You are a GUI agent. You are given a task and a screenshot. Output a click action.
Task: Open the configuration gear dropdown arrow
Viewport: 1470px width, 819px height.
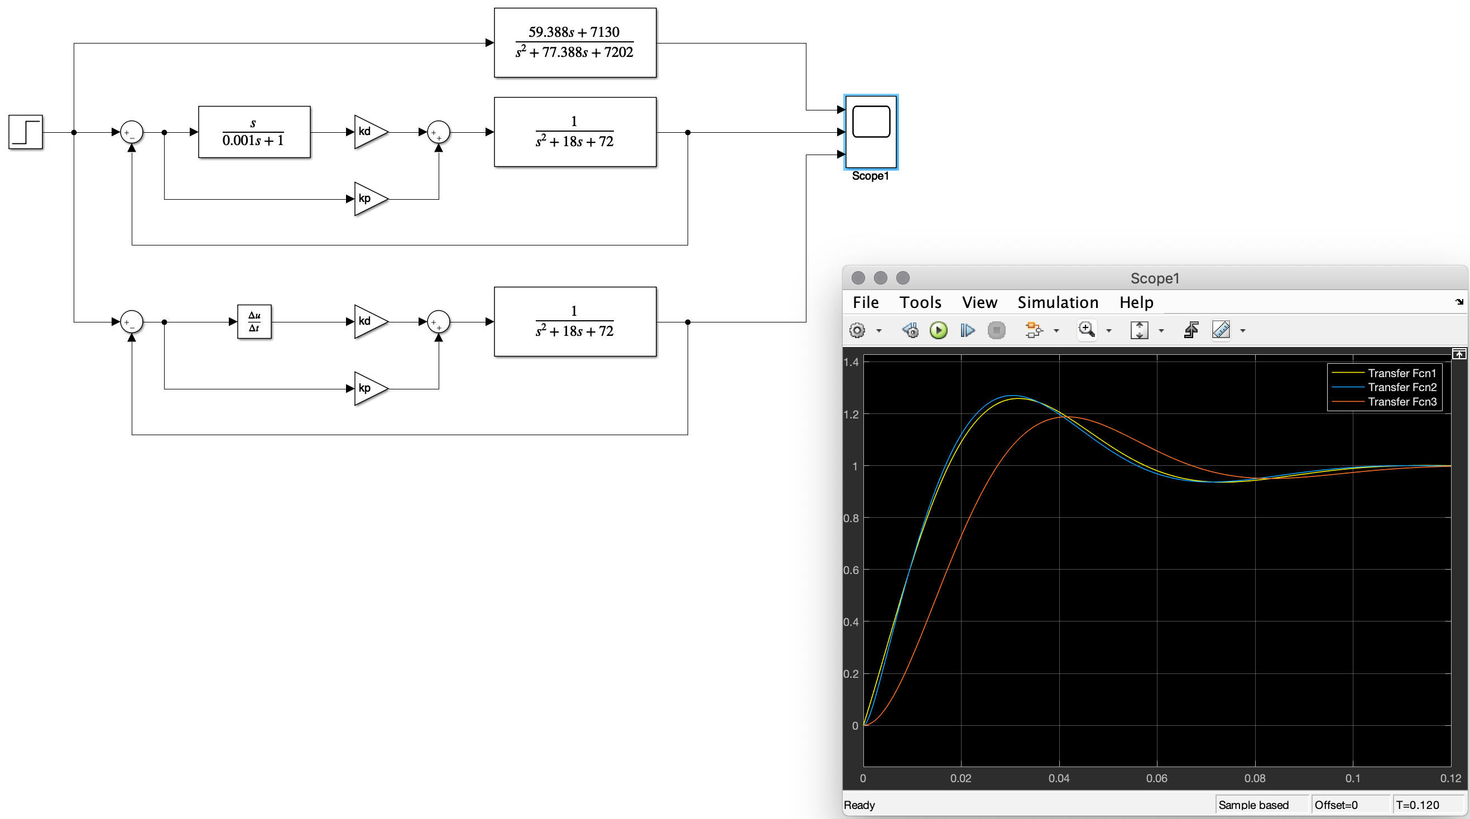pos(879,331)
